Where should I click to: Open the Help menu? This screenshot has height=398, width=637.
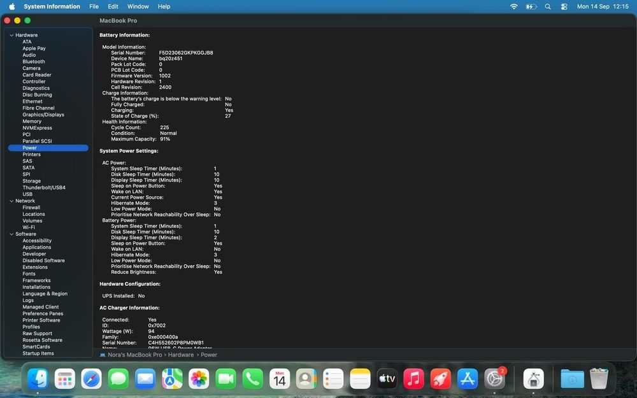click(164, 6)
